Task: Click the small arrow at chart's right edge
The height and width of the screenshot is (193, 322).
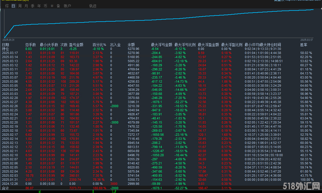Action: pyautogui.click(x=321, y=9)
